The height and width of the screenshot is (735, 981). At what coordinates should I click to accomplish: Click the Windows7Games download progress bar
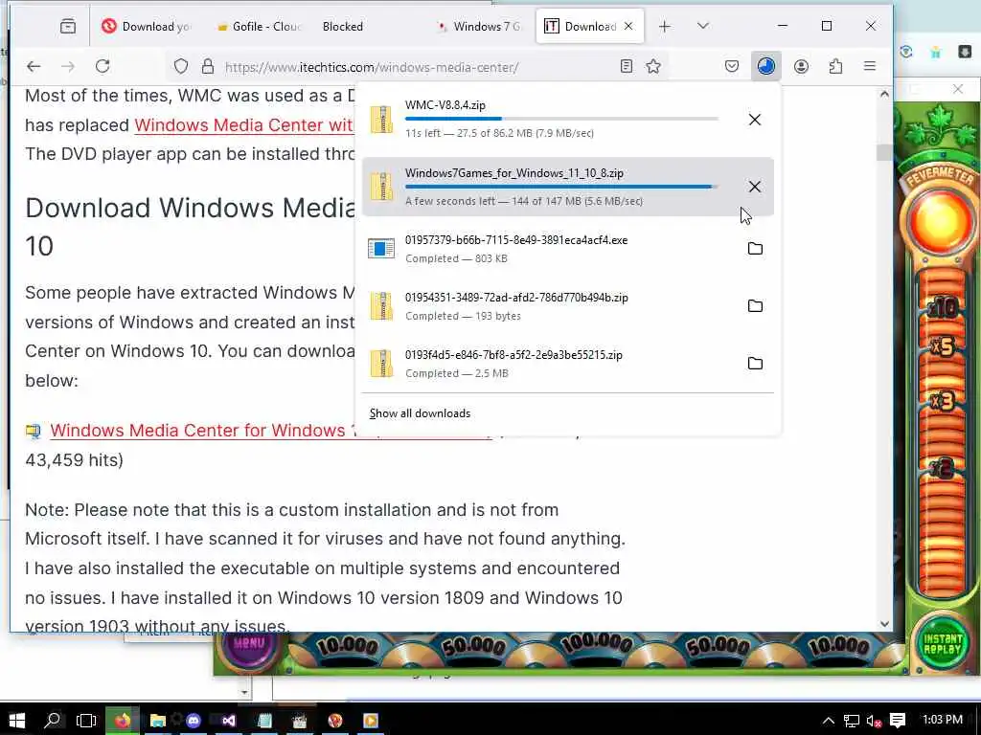click(561, 187)
